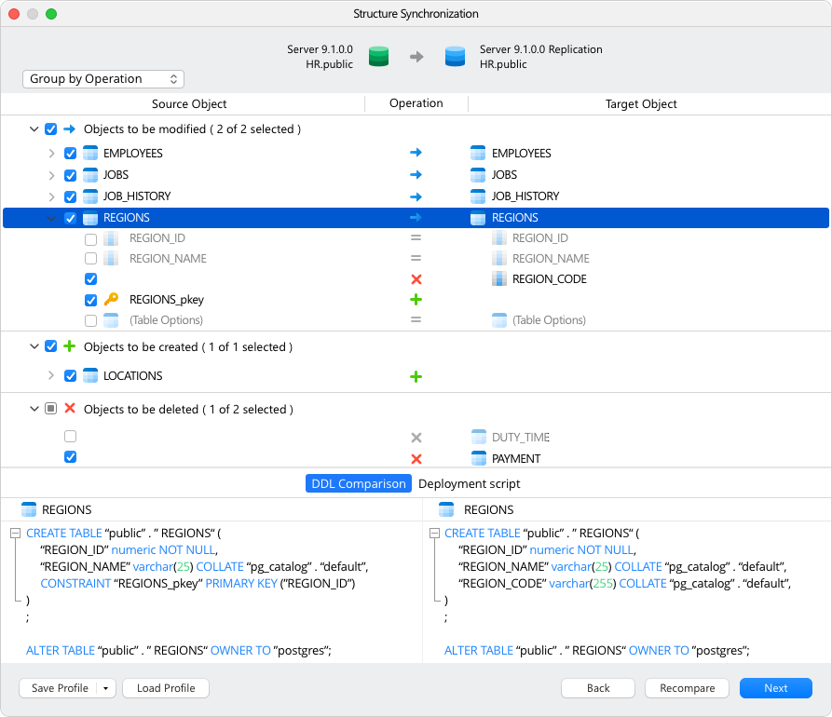832x717 pixels.
Task: Click the JOBS modify operation arrow
Action: (x=416, y=174)
